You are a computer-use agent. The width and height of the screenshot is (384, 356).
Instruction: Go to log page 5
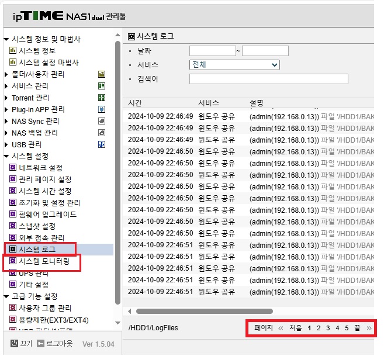point(347,328)
